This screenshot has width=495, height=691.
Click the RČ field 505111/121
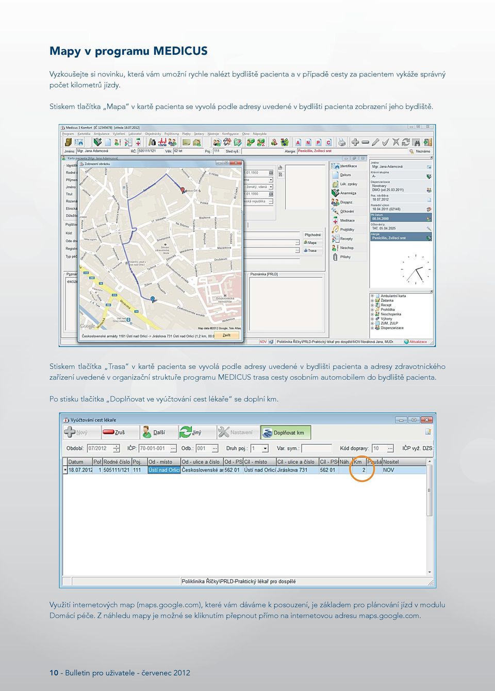click(x=150, y=151)
